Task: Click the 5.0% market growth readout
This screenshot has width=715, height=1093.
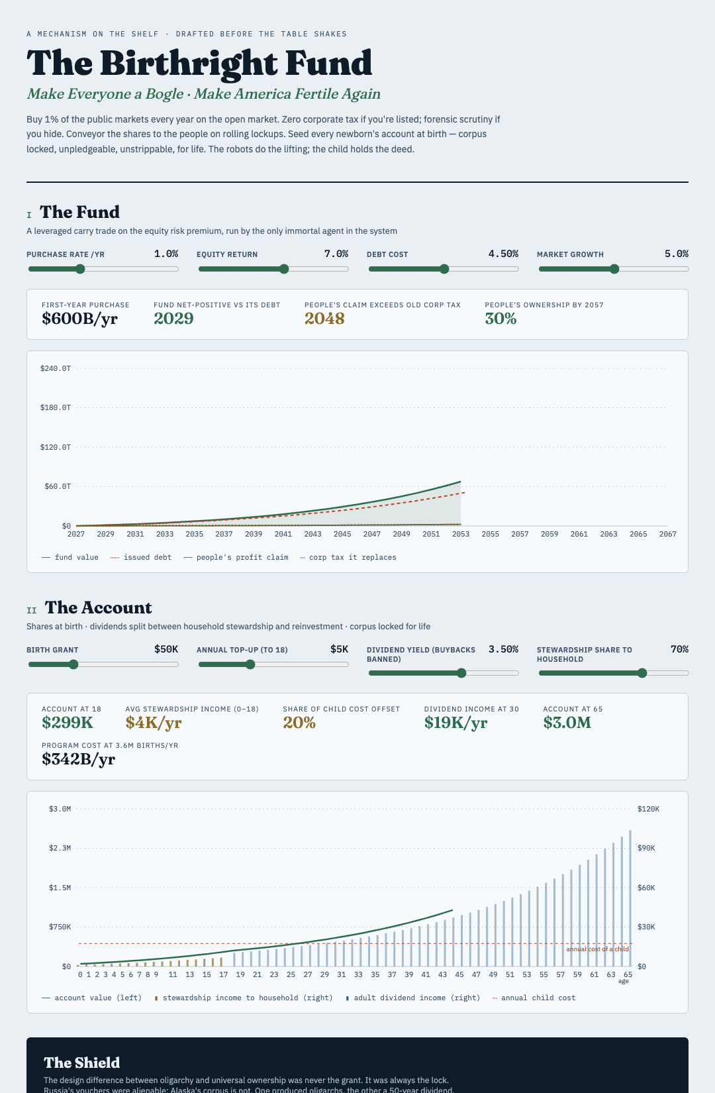Action: pos(677,254)
